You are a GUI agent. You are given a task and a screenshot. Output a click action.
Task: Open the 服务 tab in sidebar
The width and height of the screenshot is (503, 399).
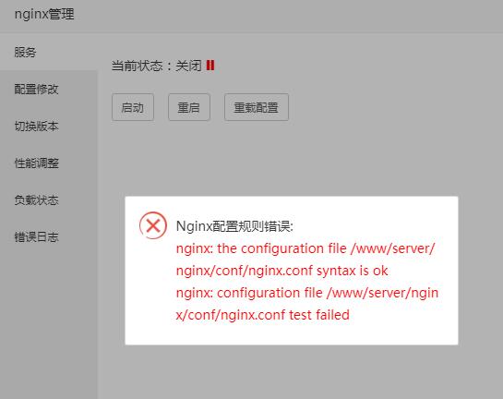(x=48, y=52)
